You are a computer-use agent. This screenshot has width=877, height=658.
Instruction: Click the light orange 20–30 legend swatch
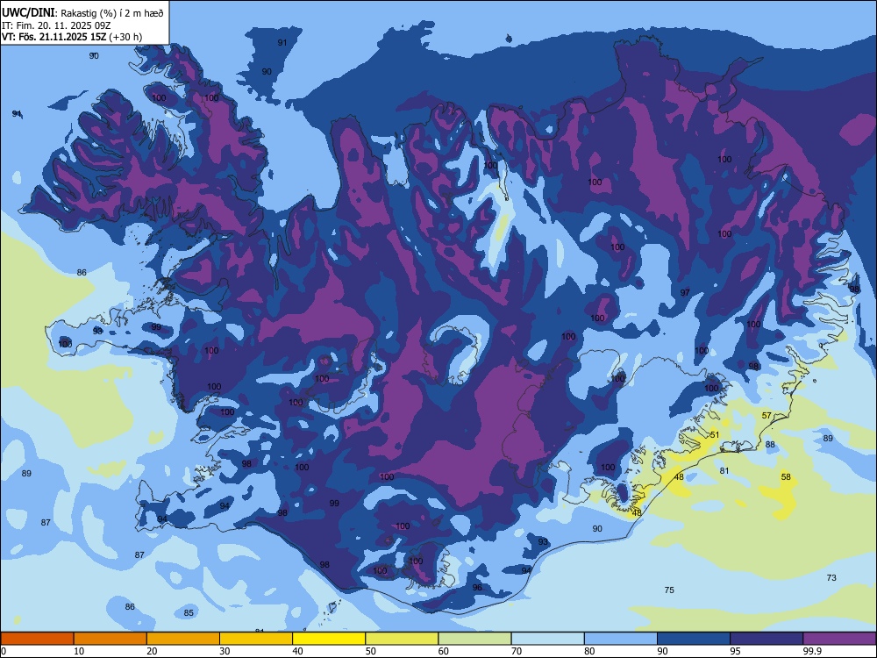[x=183, y=639]
